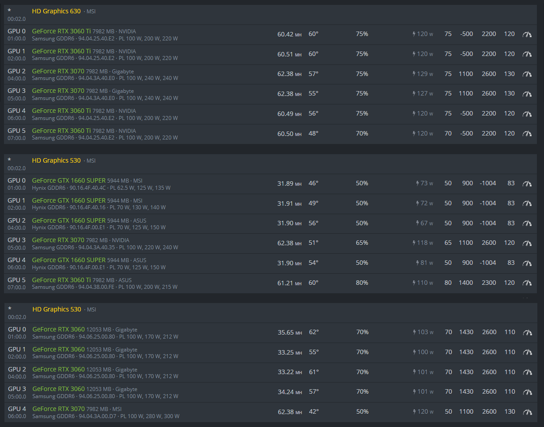Select the 48° temperature reading

314,133
